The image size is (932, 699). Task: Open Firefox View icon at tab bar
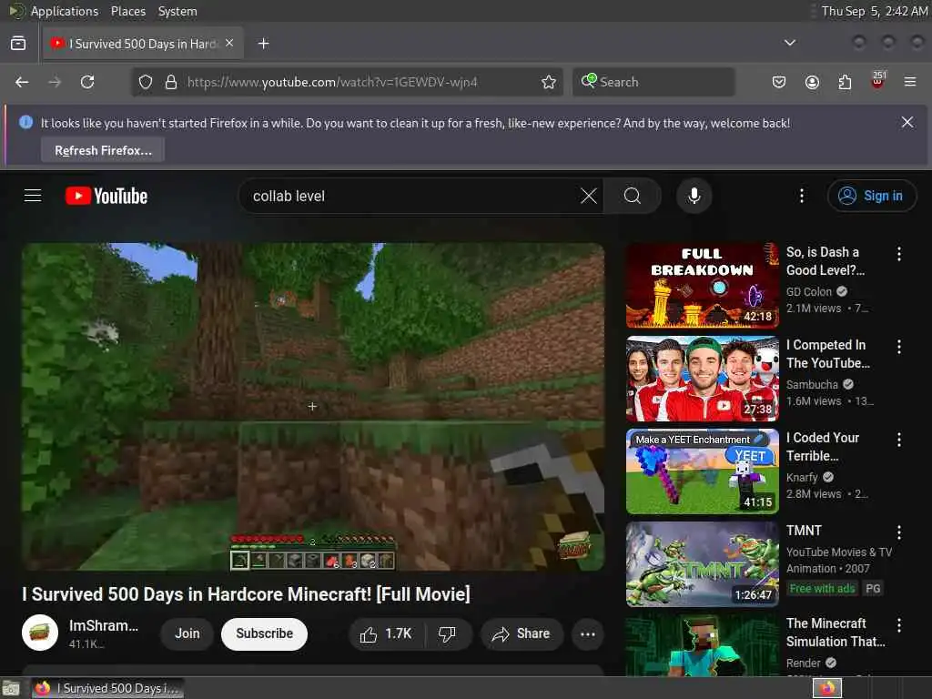[x=18, y=44]
